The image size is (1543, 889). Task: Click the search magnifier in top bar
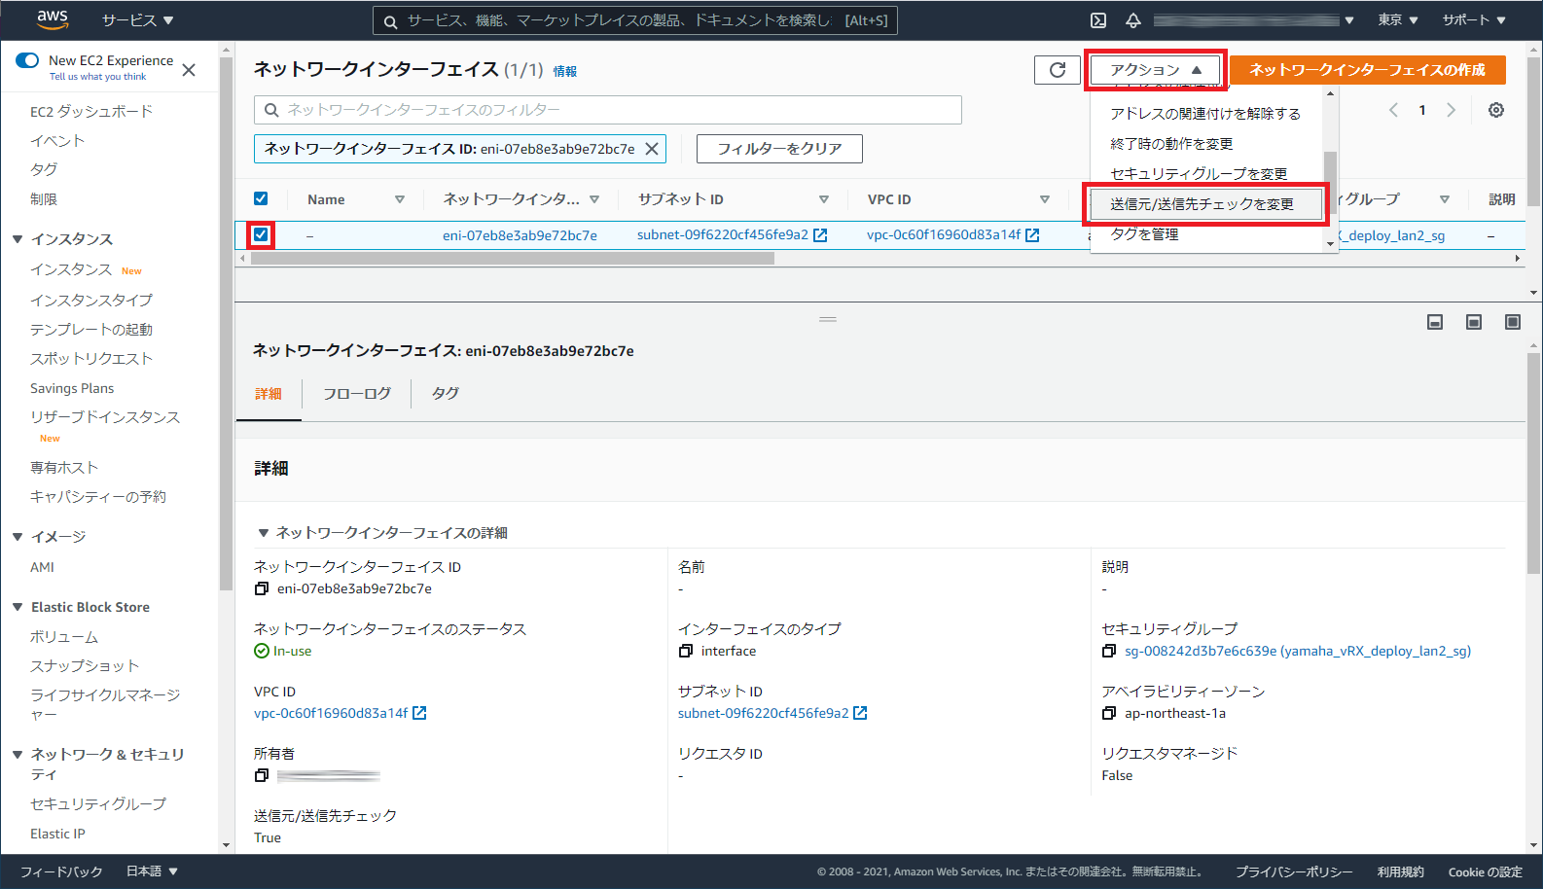click(x=390, y=21)
